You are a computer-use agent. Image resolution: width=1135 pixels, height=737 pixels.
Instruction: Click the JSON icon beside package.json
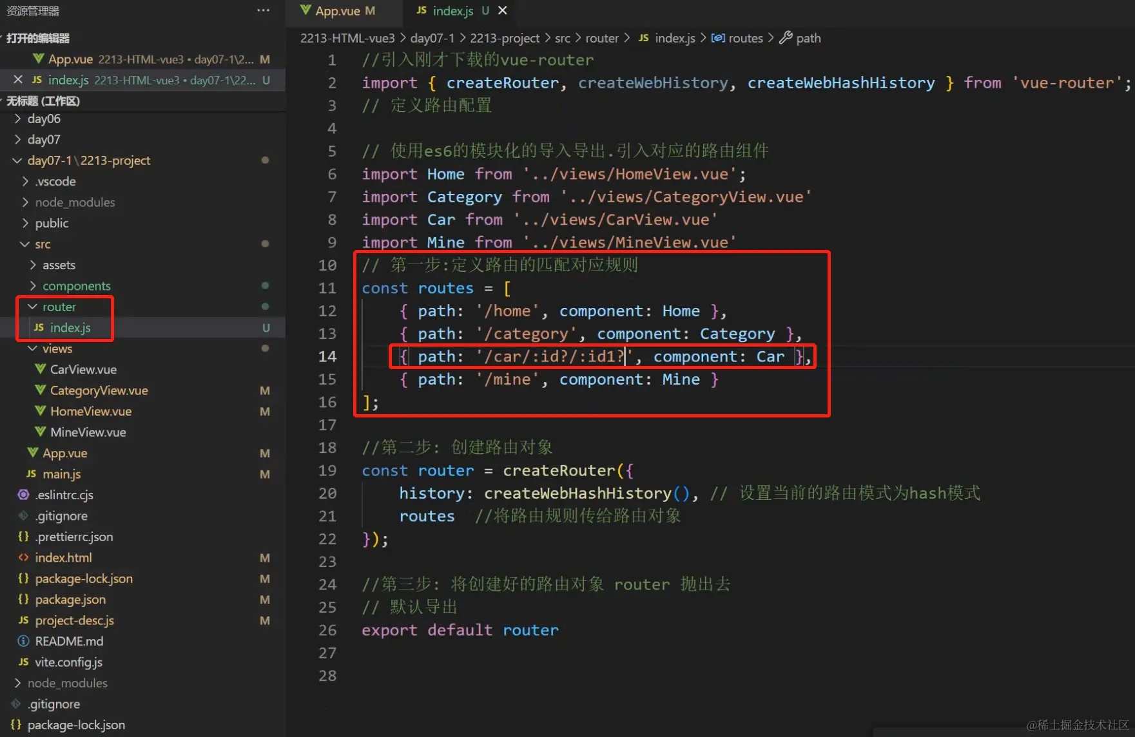coord(23,599)
